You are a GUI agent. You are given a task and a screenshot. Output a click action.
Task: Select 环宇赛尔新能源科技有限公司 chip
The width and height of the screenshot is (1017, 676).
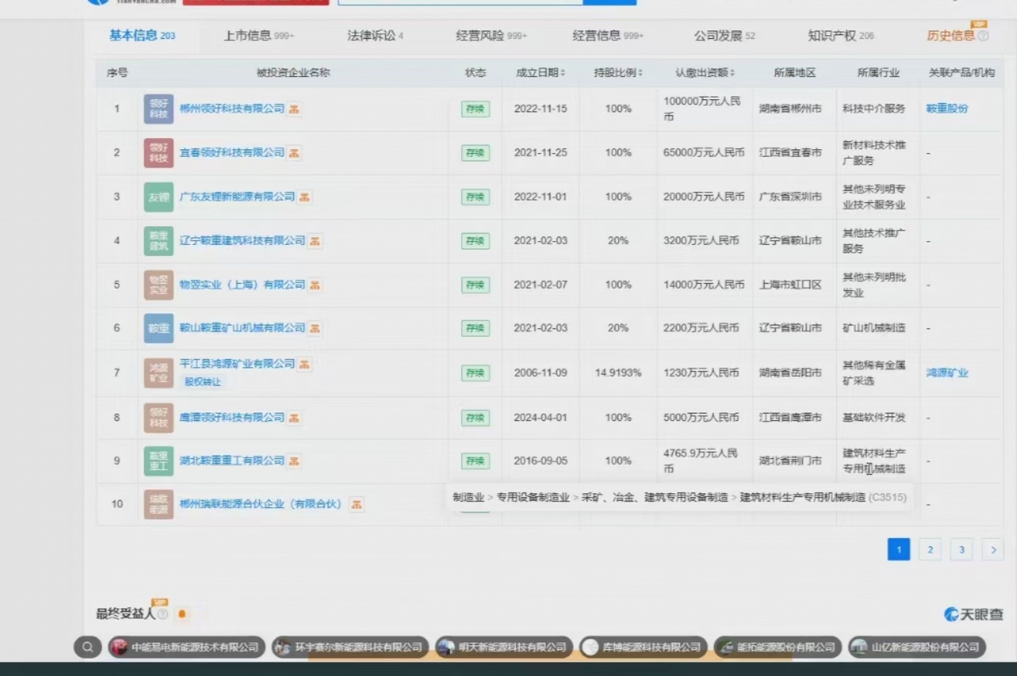[350, 647]
